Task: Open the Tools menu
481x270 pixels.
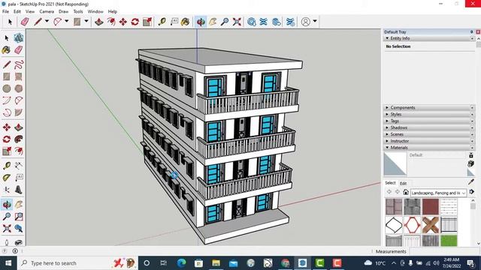Action: 78,11
